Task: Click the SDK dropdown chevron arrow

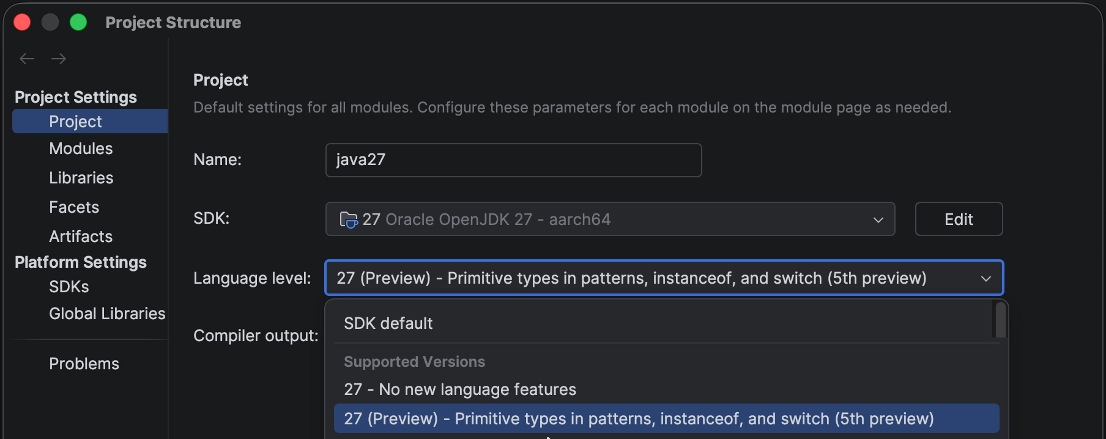Action: click(x=878, y=219)
